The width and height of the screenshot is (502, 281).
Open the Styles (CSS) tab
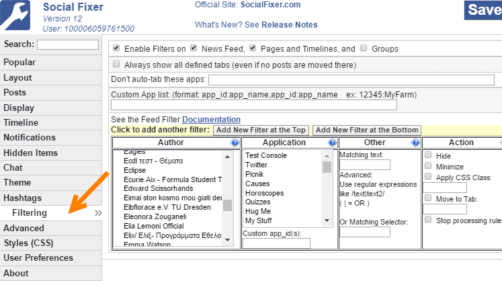pyautogui.click(x=50, y=243)
